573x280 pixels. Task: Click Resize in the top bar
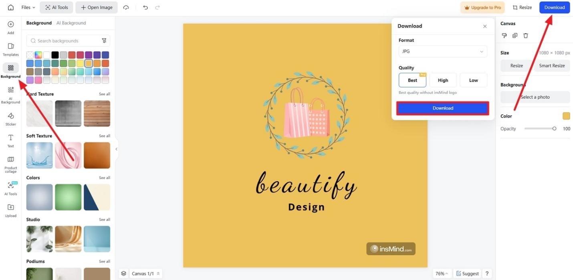(523, 7)
